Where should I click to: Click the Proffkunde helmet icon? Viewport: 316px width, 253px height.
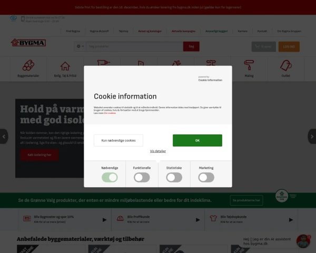pos(120,218)
